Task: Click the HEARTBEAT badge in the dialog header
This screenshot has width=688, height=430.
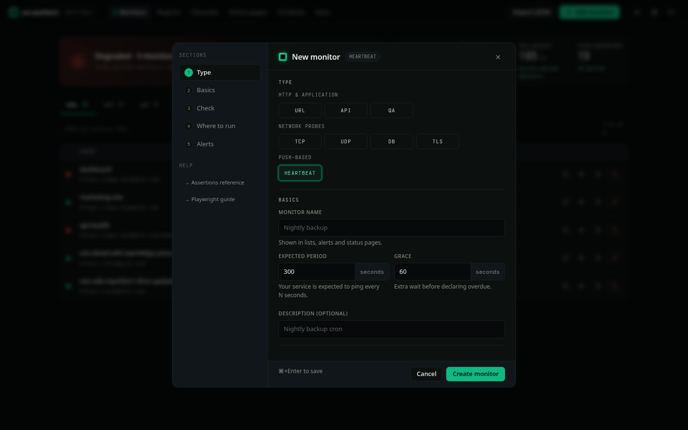Action: tap(363, 57)
